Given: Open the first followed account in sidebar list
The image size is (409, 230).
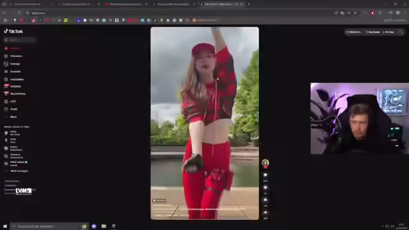Looking at the screenshot, I should point(13,133).
